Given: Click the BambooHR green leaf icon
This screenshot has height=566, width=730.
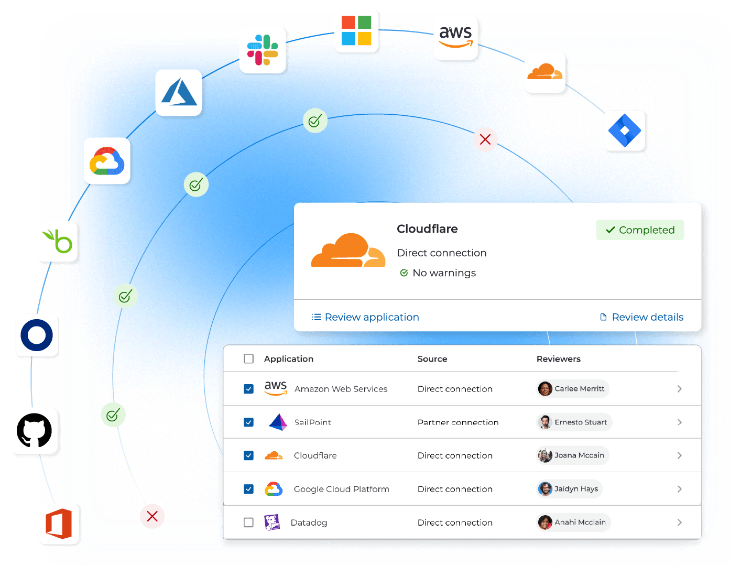Looking at the screenshot, I should click(x=57, y=241).
